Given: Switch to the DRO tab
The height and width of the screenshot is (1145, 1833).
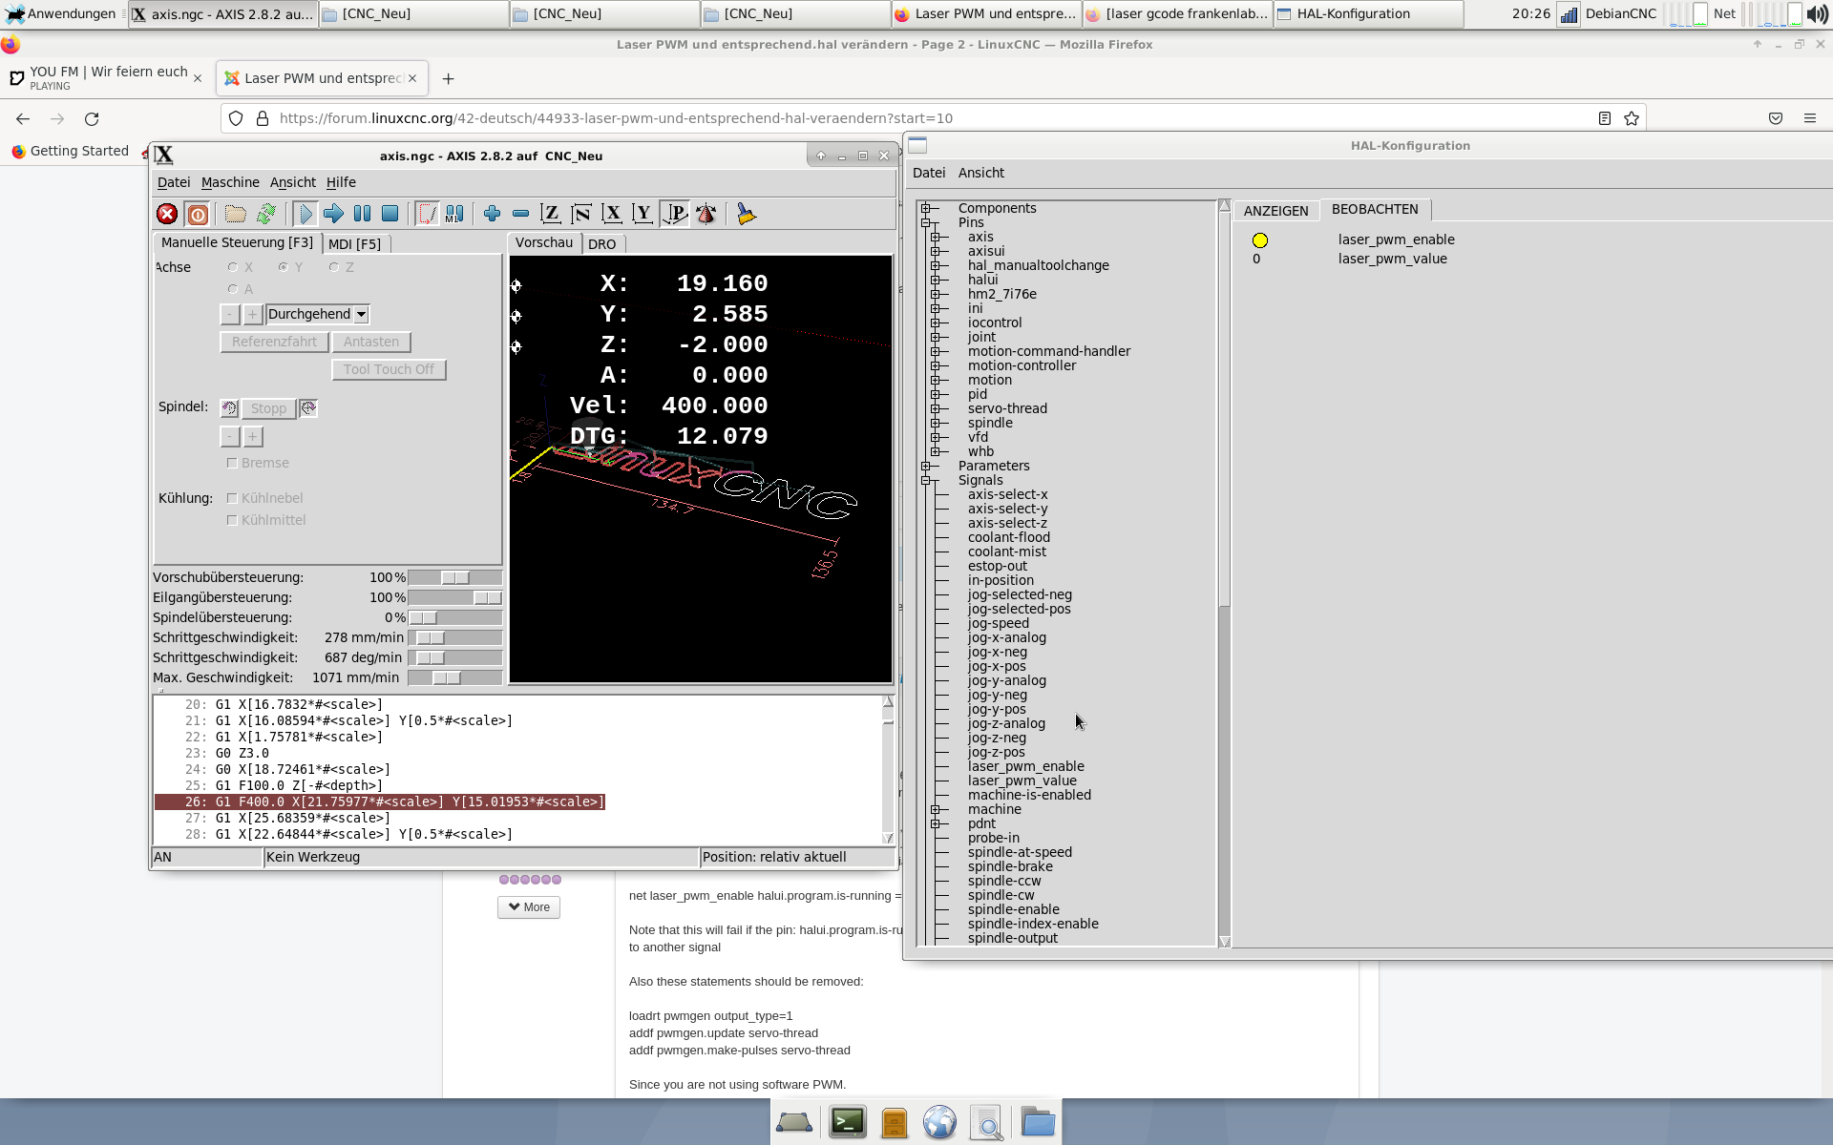Looking at the screenshot, I should [x=602, y=244].
